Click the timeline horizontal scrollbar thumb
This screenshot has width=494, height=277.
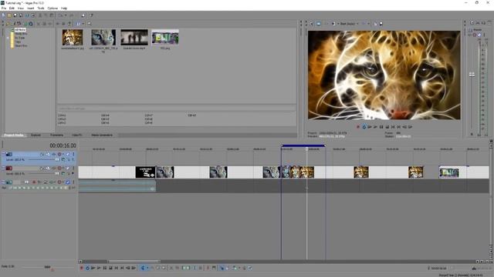click(x=134, y=262)
